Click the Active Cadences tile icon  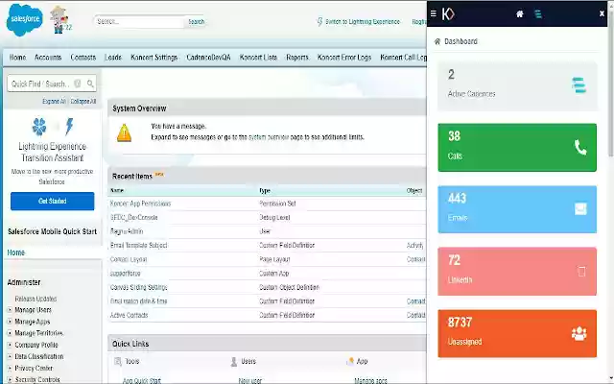[x=579, y=85]
